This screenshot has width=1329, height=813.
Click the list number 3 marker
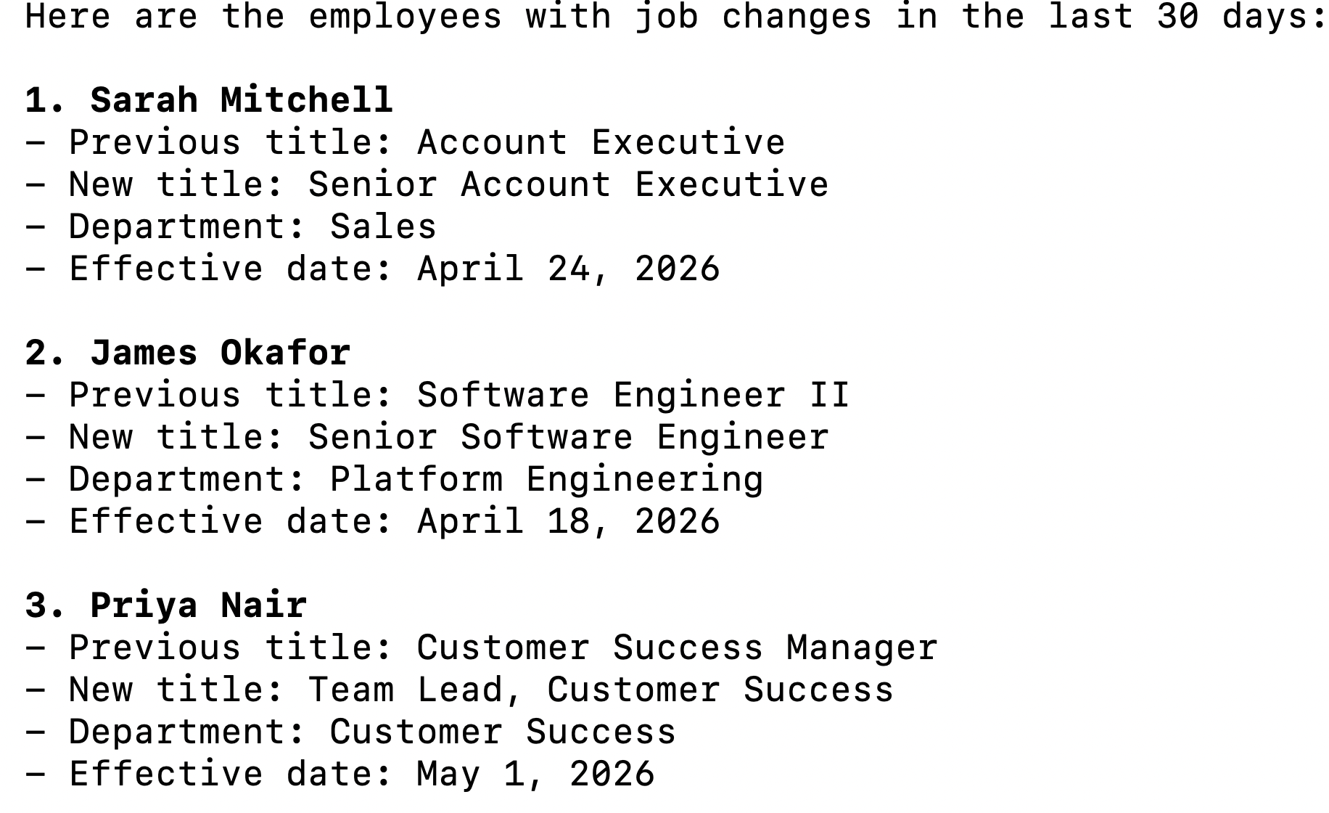tap(46, 605)
